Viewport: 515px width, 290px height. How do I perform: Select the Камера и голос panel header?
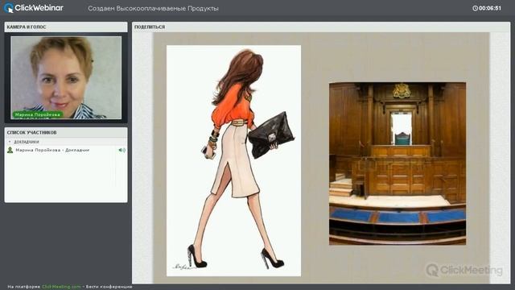tap(66, 27)
